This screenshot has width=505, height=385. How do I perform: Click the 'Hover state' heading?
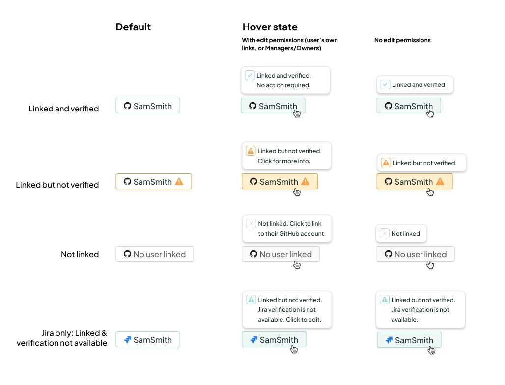[270, 27]
